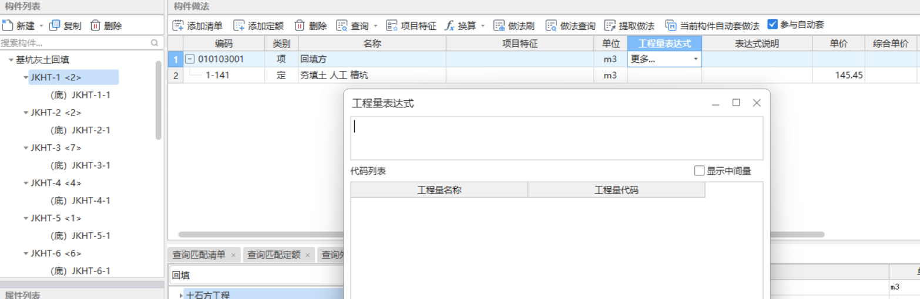
Task: Click 当前构件自动套做法 toolbar button
Action: (x=713, y=26)
